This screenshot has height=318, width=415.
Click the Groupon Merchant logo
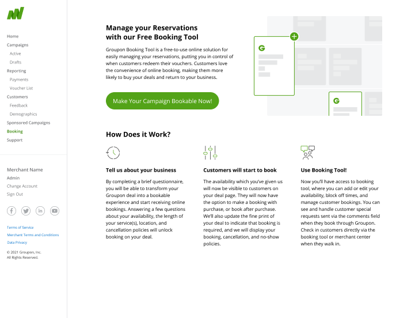tap(16, 13)
